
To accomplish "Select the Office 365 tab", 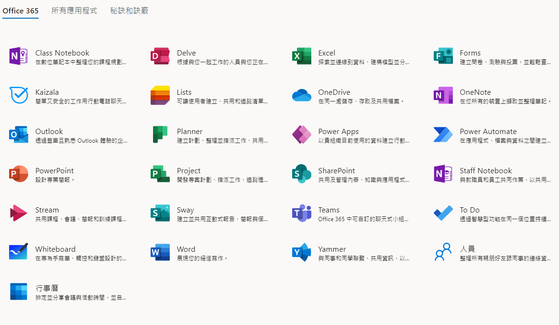I will pyautogui.click(x=20, y=11).
